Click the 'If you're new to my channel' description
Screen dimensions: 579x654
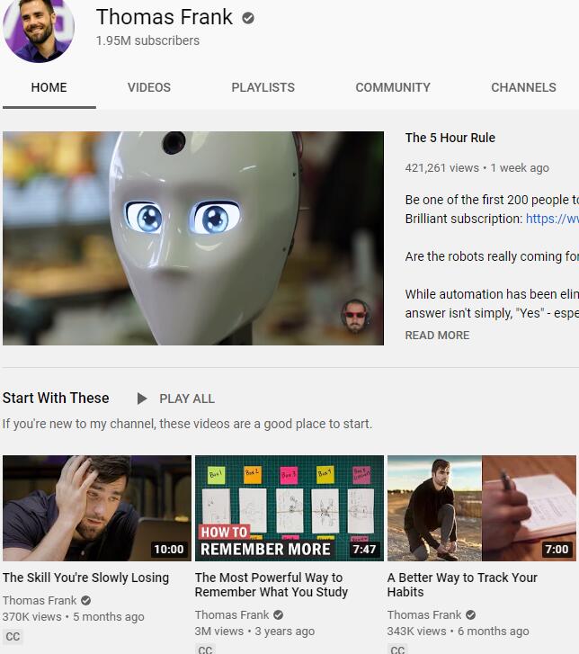click(187, 424)
